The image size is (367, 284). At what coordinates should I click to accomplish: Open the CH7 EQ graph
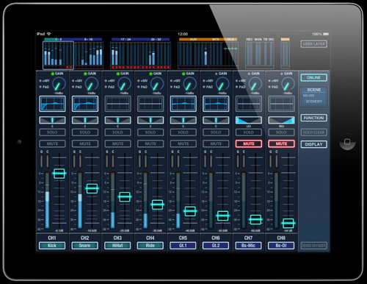(x=249, y=104)
